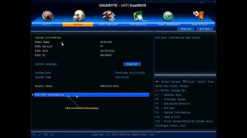The width and height of the screenshot is (247, 138).
Task: Go to the Peripherals tab
Action: click(139, 25)
